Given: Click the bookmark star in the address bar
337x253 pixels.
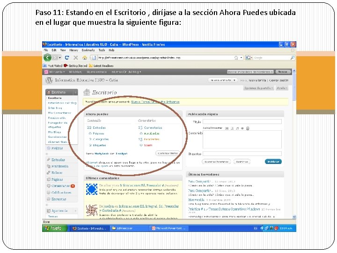Looking at the screenshot, I should pyautogui.click(x=236, y=58).
